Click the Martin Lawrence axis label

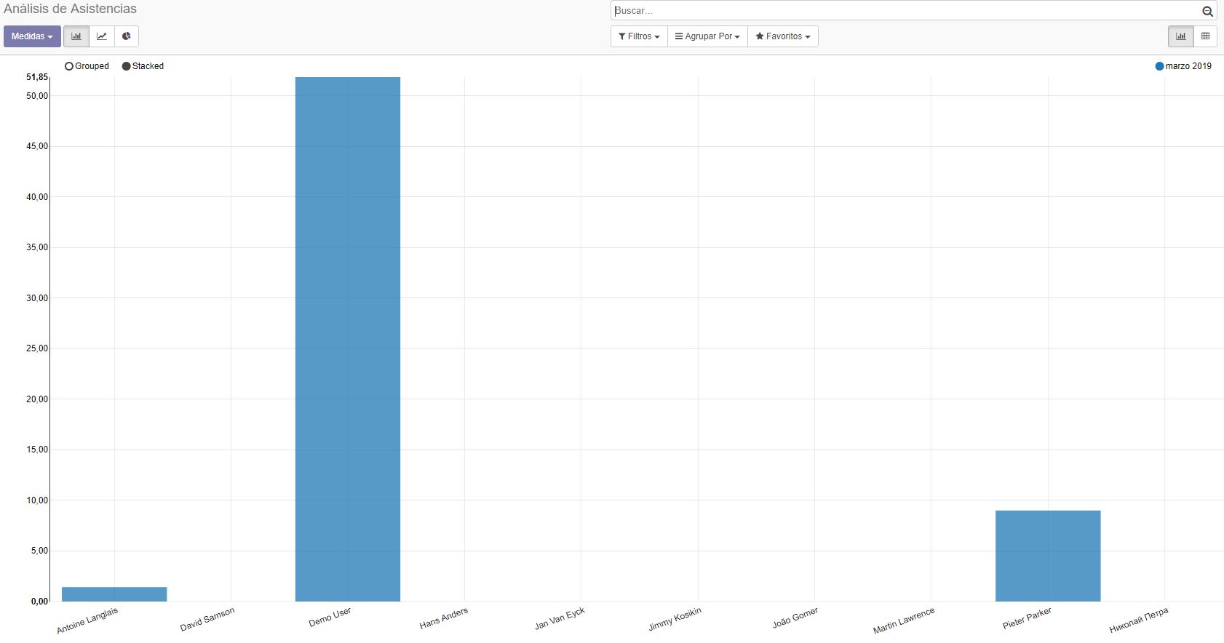pyautogui.click(x=904, y=620)
